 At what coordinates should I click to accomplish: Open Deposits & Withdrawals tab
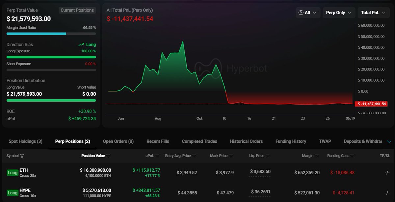pyautogui.click(x=363, y=141)
